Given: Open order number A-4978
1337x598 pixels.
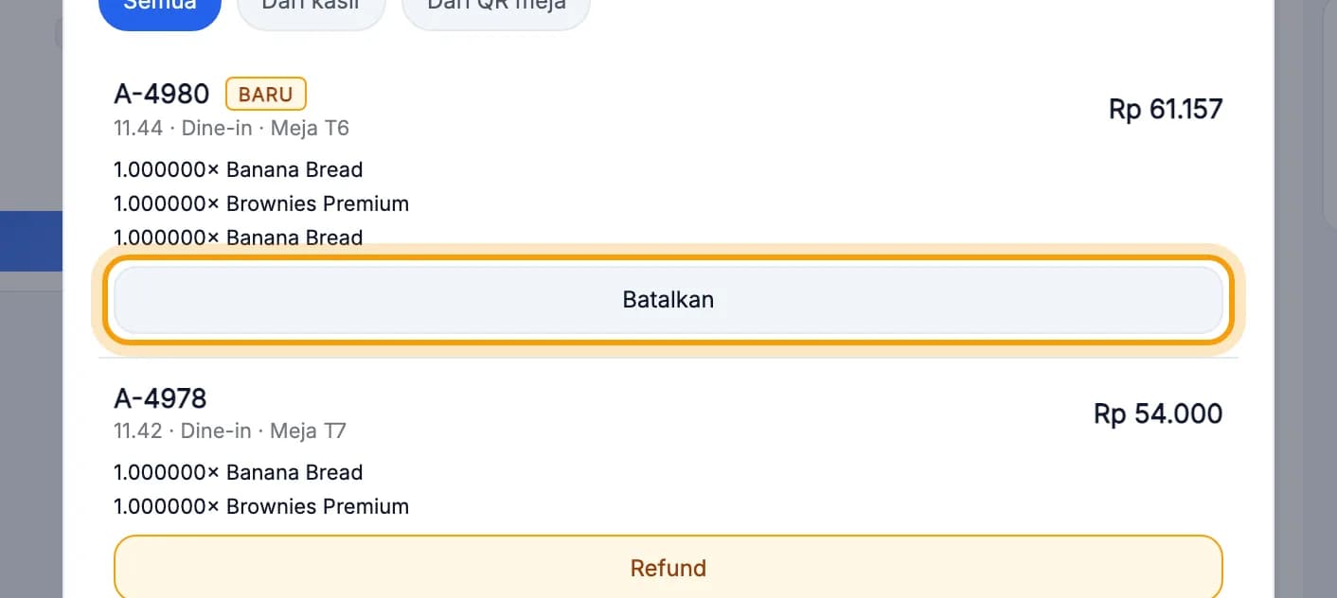Looking at the screenshot, I should point(160,397).
